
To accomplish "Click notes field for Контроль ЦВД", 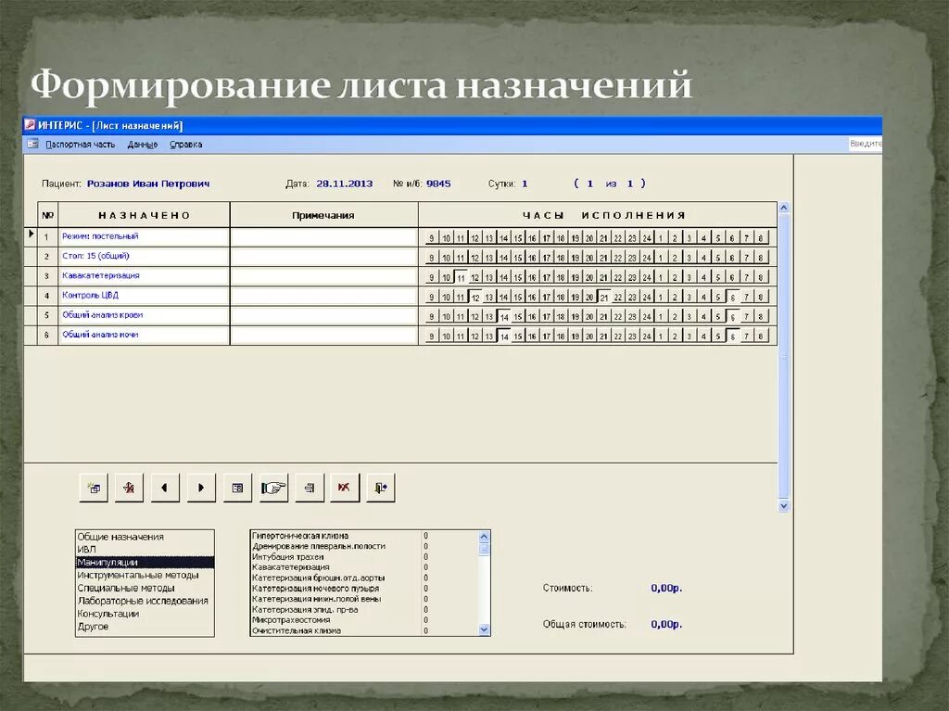I will coord(323,296).
